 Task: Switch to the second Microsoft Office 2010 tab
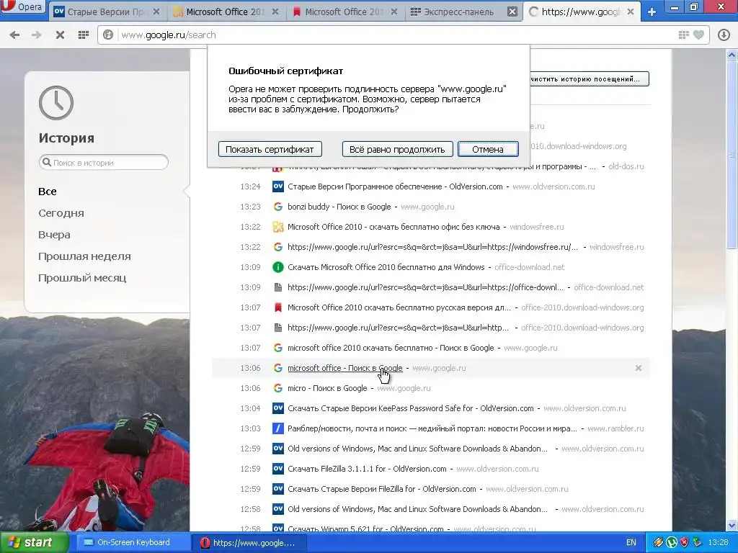(344, 12)
